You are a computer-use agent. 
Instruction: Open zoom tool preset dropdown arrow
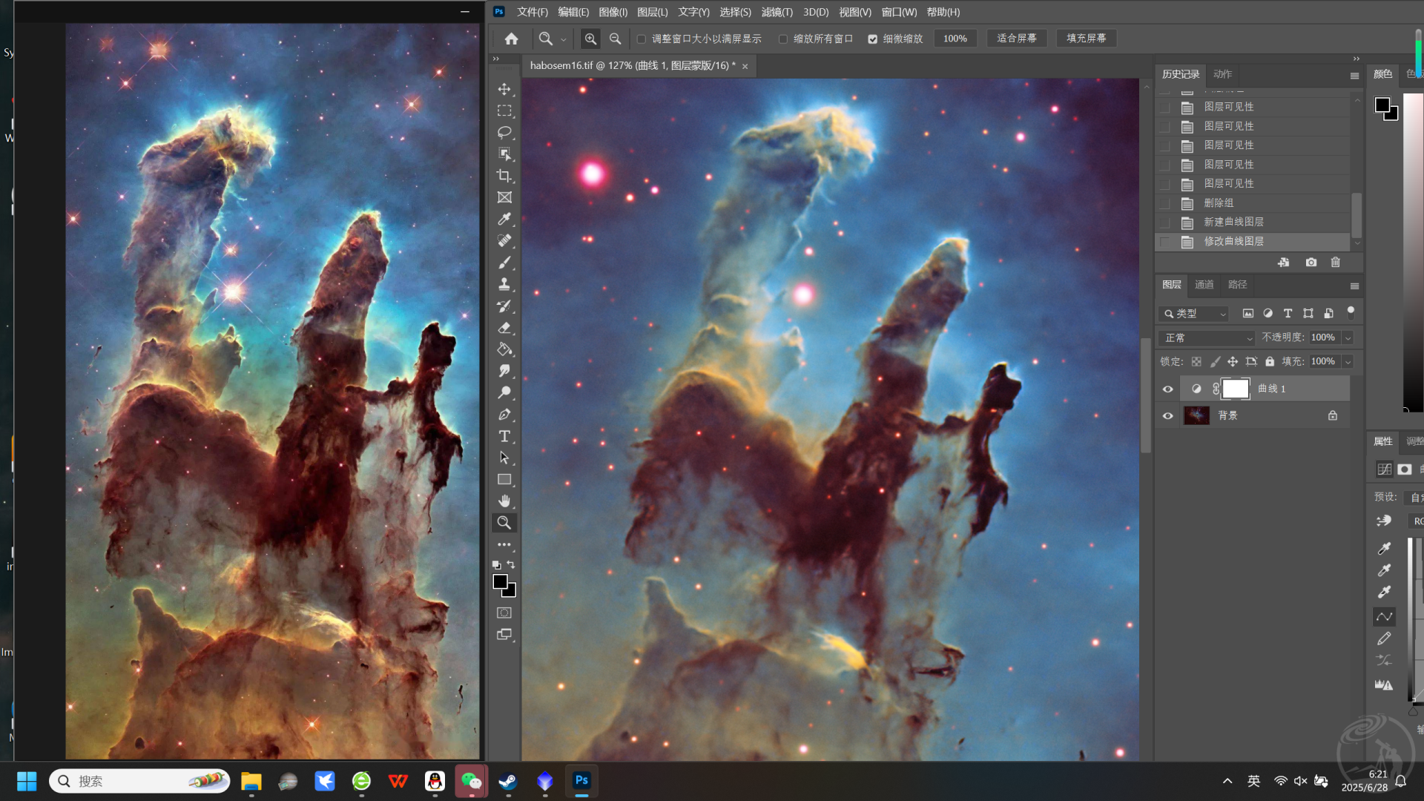(564, 39)
